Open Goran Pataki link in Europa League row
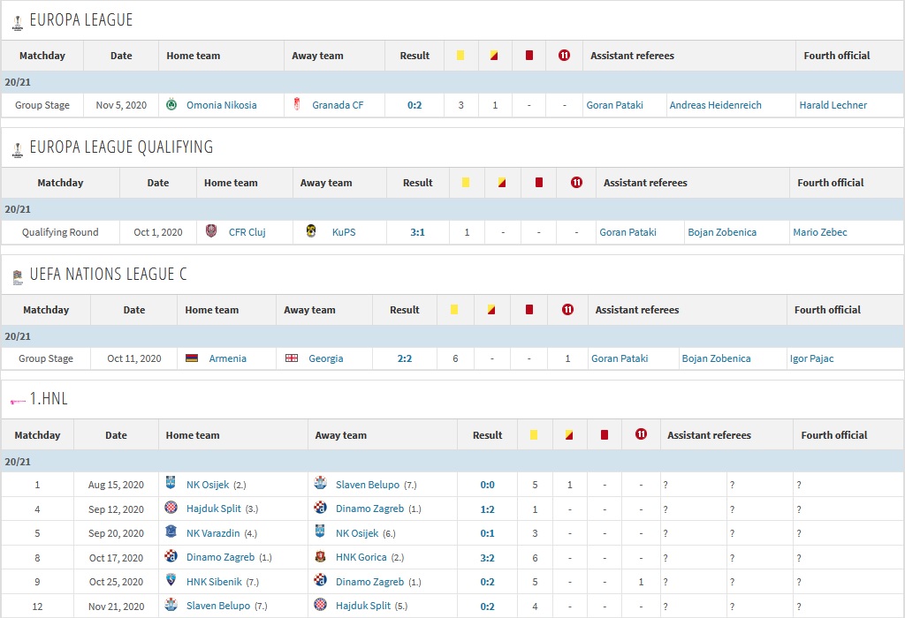The image size is (905, 618). pyautogui.click(x=615, y=105)
